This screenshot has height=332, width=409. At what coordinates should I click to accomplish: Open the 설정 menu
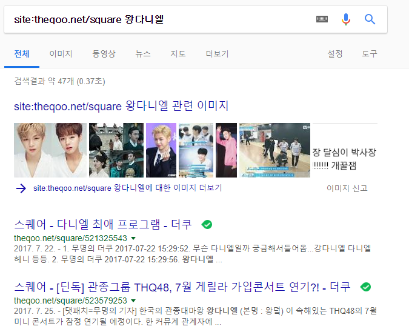pyautogui.click(x=335, y=54)
